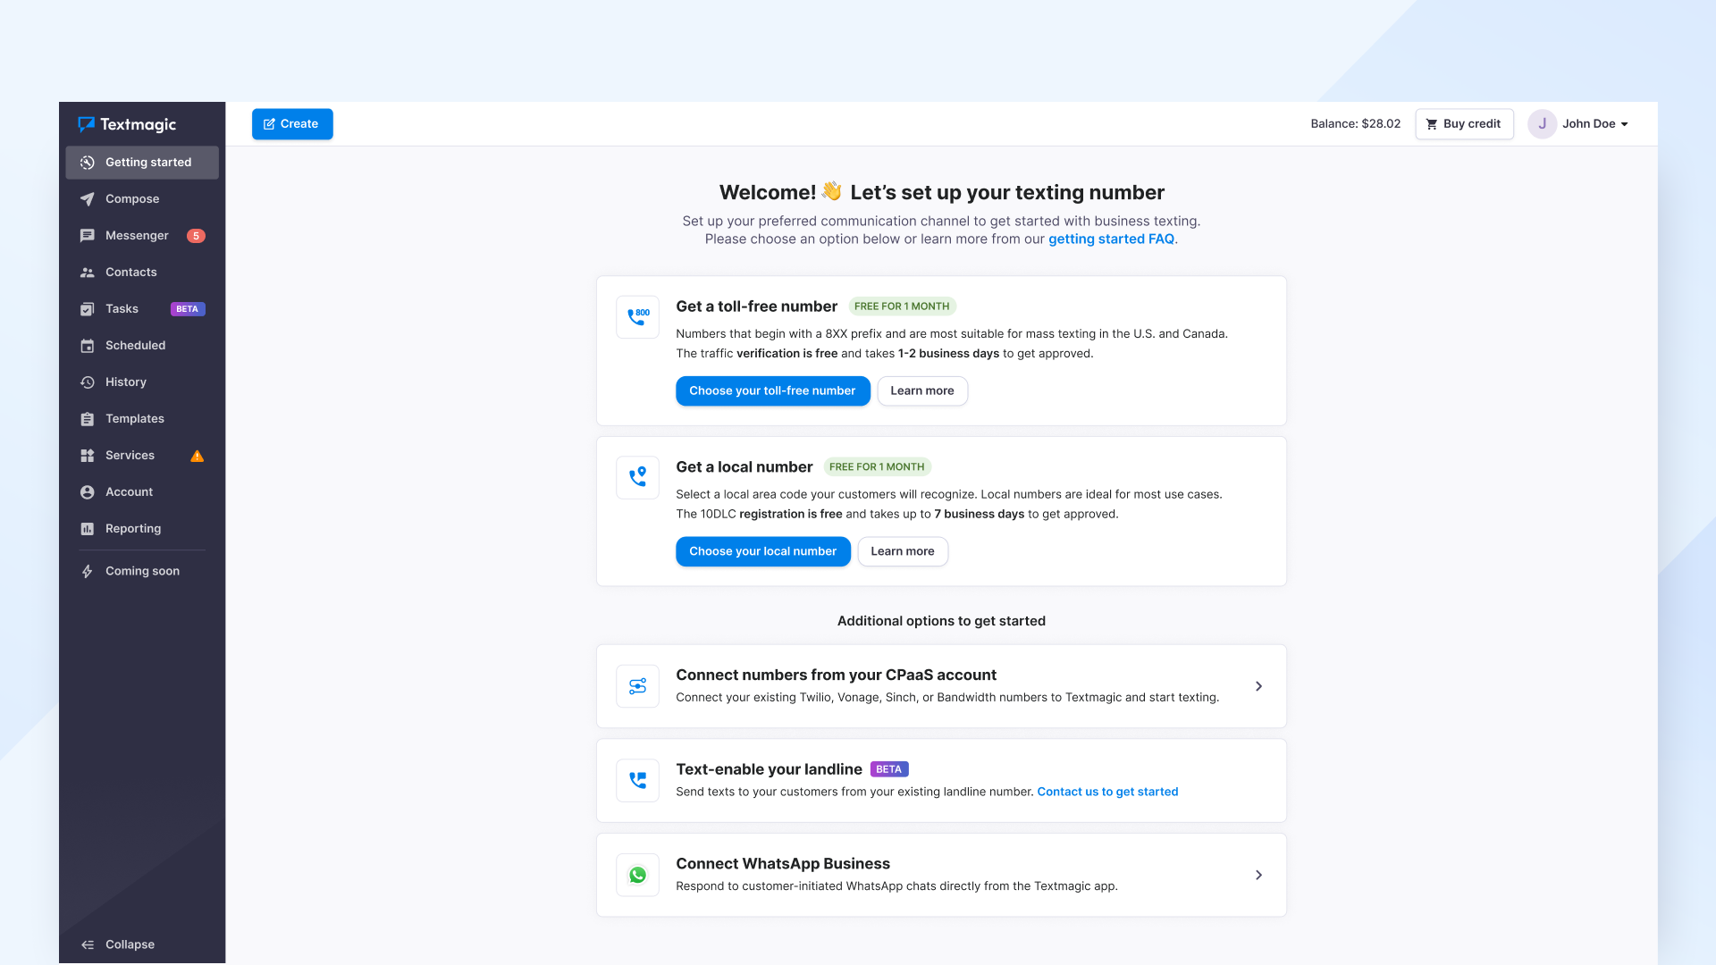Click the Collapse sidebar arrow icon
Viewport: 1716px width, 965px height.
(87, 944)
